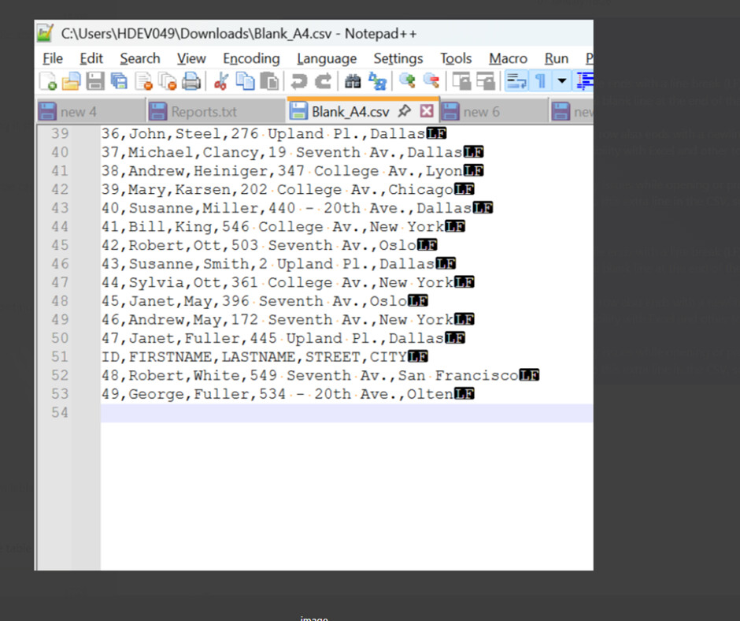The height and width of the screenshot is (621, 740).
Task: Open the Encoding menu
Action: pyautogui.click(x=251, y=58)
